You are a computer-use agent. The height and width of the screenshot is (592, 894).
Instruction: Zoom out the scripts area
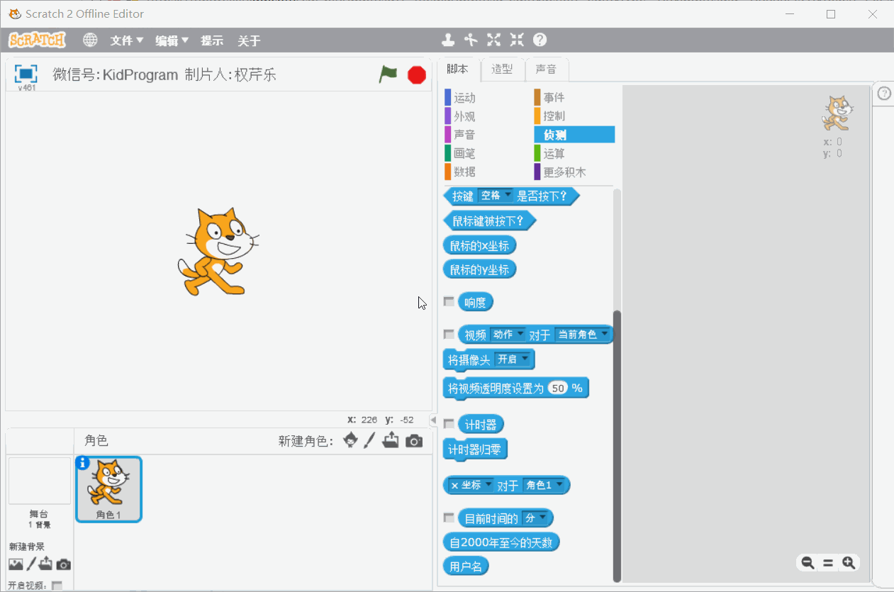coord(808,563)
